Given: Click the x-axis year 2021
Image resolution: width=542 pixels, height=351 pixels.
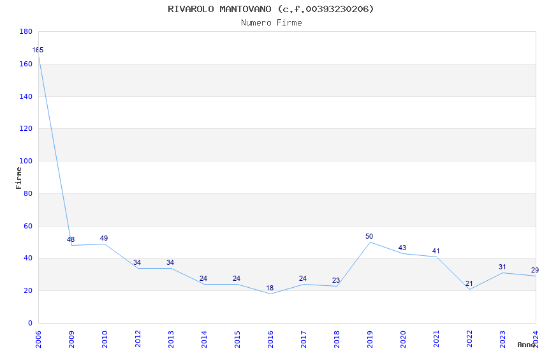Looking at the screenshot, I should 437,339.
